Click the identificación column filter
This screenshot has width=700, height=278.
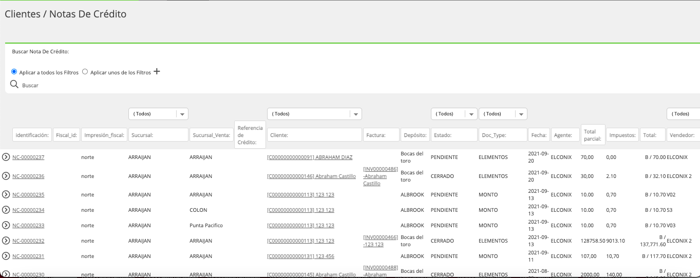pos(32,135)
